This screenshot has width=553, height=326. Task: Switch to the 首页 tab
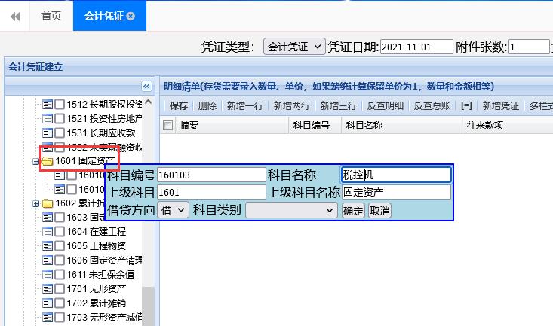[x=51, y=16]
